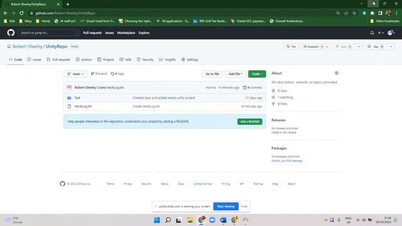Go to the Actions tab

(x=84, y=60)
